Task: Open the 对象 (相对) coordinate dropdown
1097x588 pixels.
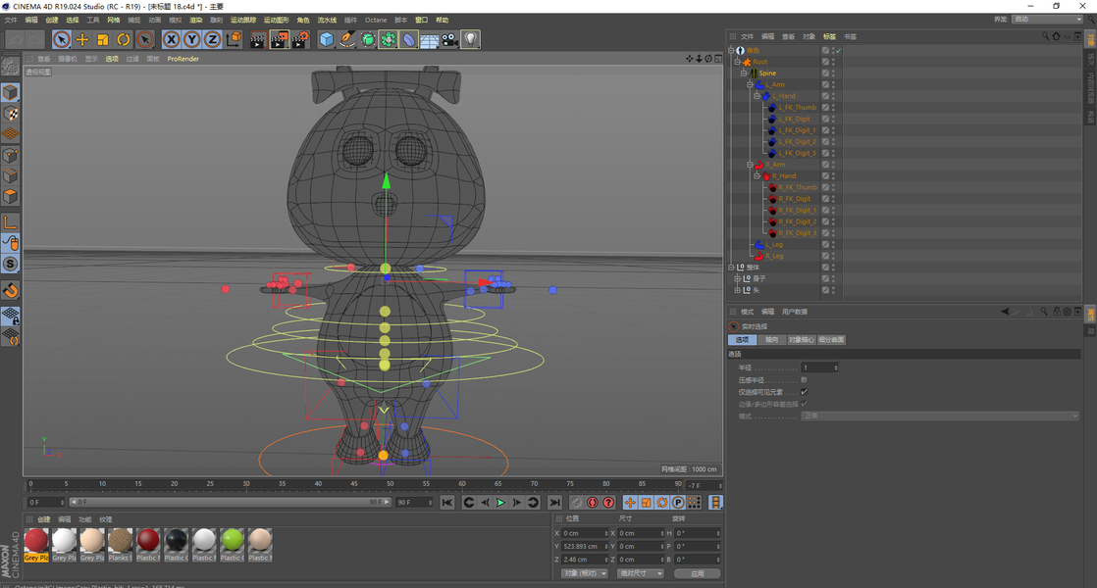Action: pyautogui.click(x=585, y=573)
